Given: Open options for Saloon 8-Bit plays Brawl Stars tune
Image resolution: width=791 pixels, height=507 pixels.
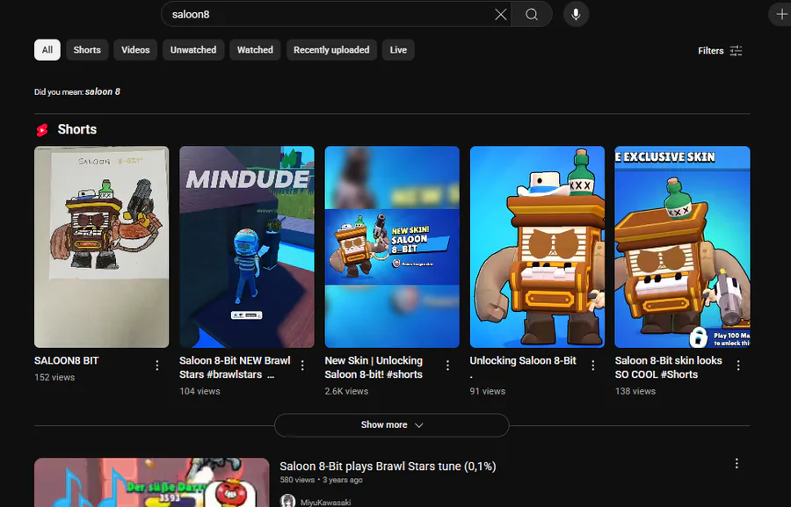Looking at the screenshot, I should 737,463.
